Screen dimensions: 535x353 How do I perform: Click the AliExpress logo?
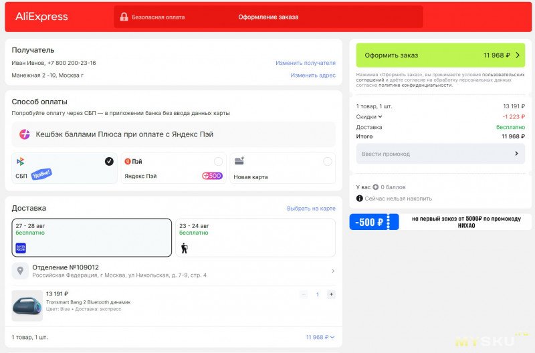[x=41, y=17]
